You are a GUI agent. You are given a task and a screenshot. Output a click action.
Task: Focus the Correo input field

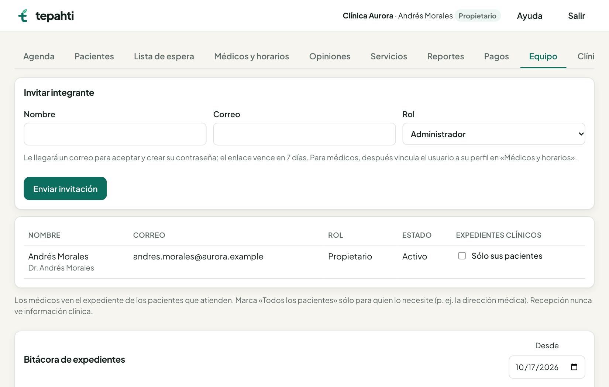(304, 134)
